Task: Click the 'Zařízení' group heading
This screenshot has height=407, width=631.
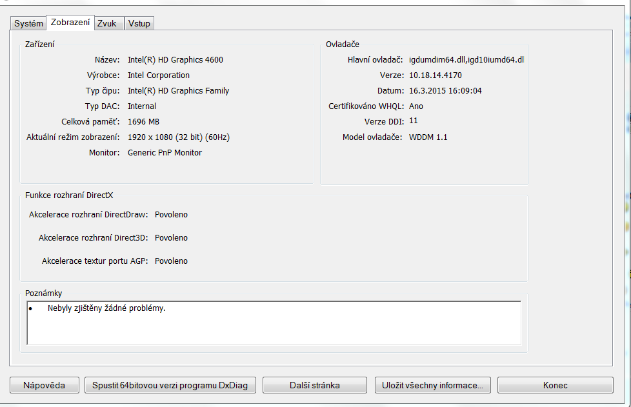Action: pos(39,45)
